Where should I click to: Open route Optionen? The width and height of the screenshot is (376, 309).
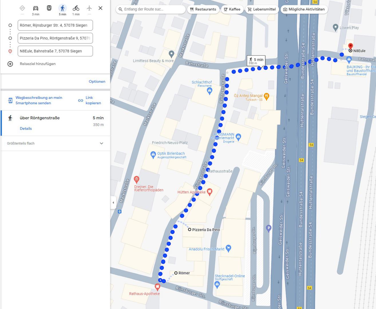point(97,82)
